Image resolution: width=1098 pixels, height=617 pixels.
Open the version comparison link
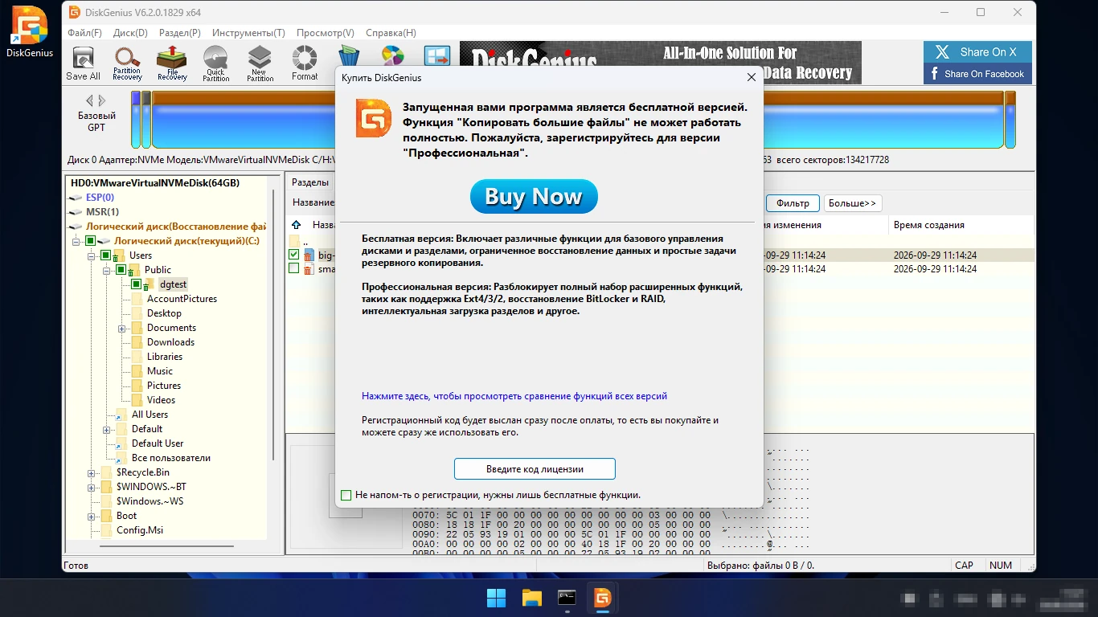click(514, 396)
